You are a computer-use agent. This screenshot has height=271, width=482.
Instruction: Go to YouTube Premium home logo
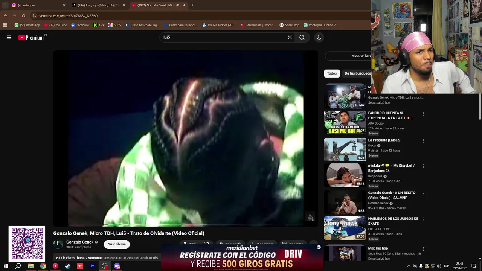pos(32,37)
